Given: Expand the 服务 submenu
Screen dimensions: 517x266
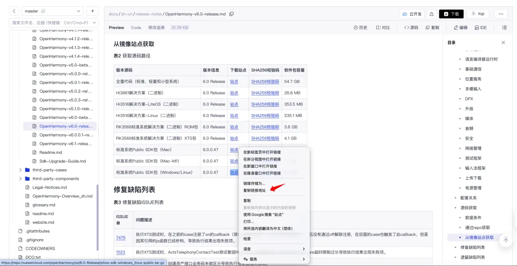Looking at the screenshot, I should pyautogui.click(x=274, y=259).
